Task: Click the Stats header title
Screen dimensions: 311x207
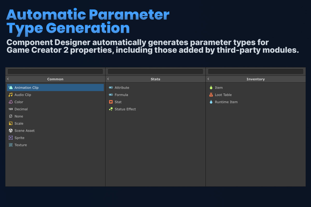Action: (x=155, y=79)
